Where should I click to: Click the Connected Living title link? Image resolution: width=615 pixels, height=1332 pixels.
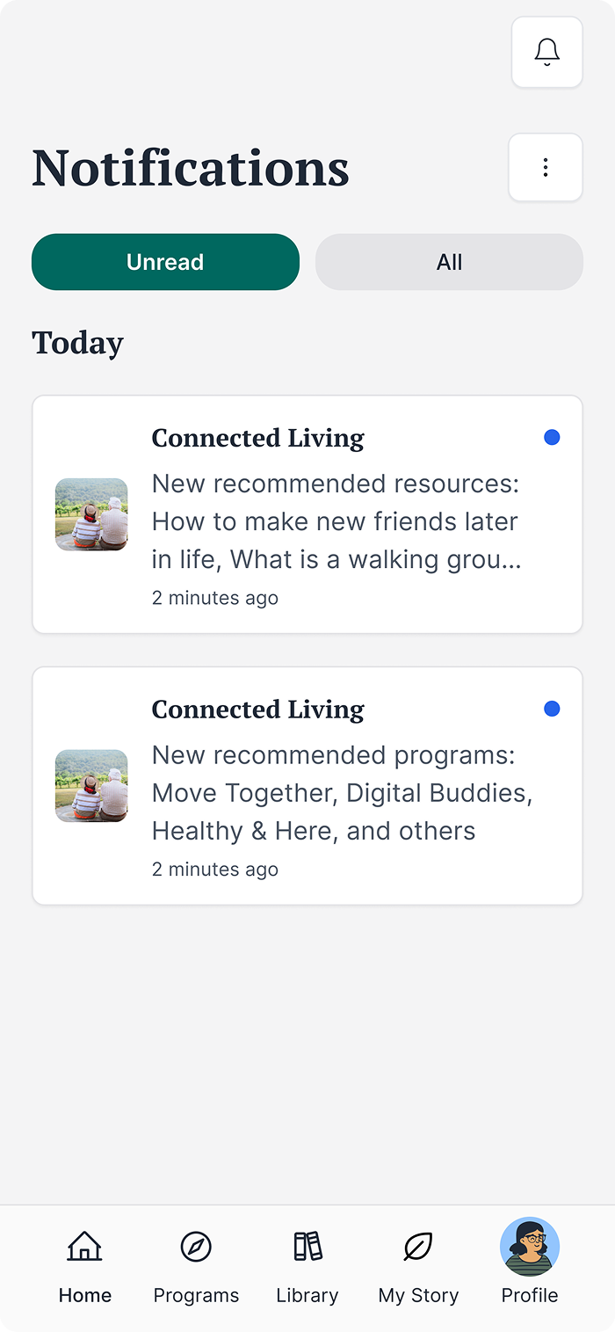(257, 437)
